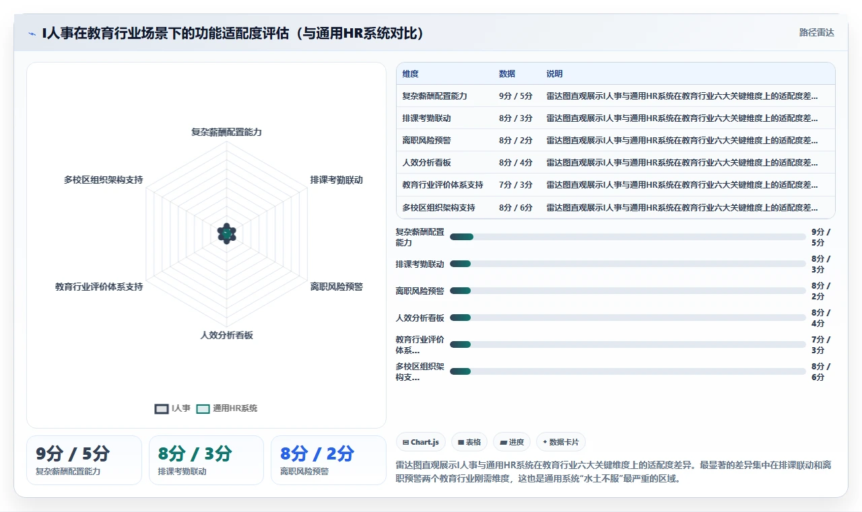Click the radar axis label 排课考勤联动
The image size is (862, 512).
(336, 180)
